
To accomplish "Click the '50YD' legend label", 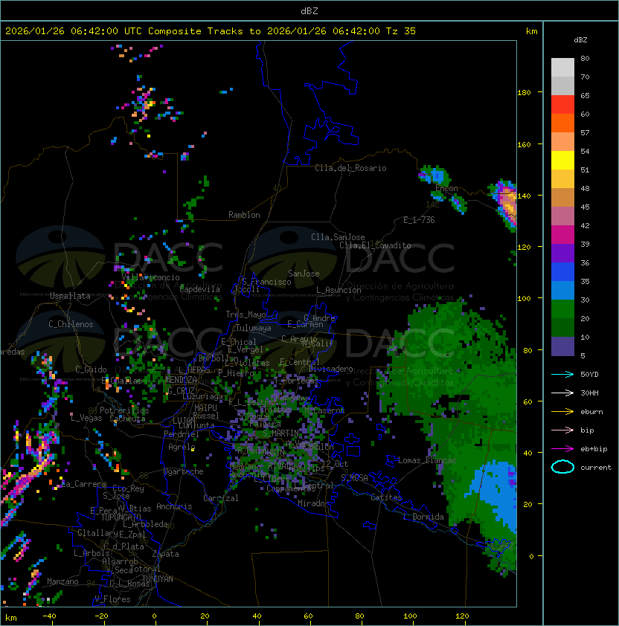I will (x=589, y=374).
